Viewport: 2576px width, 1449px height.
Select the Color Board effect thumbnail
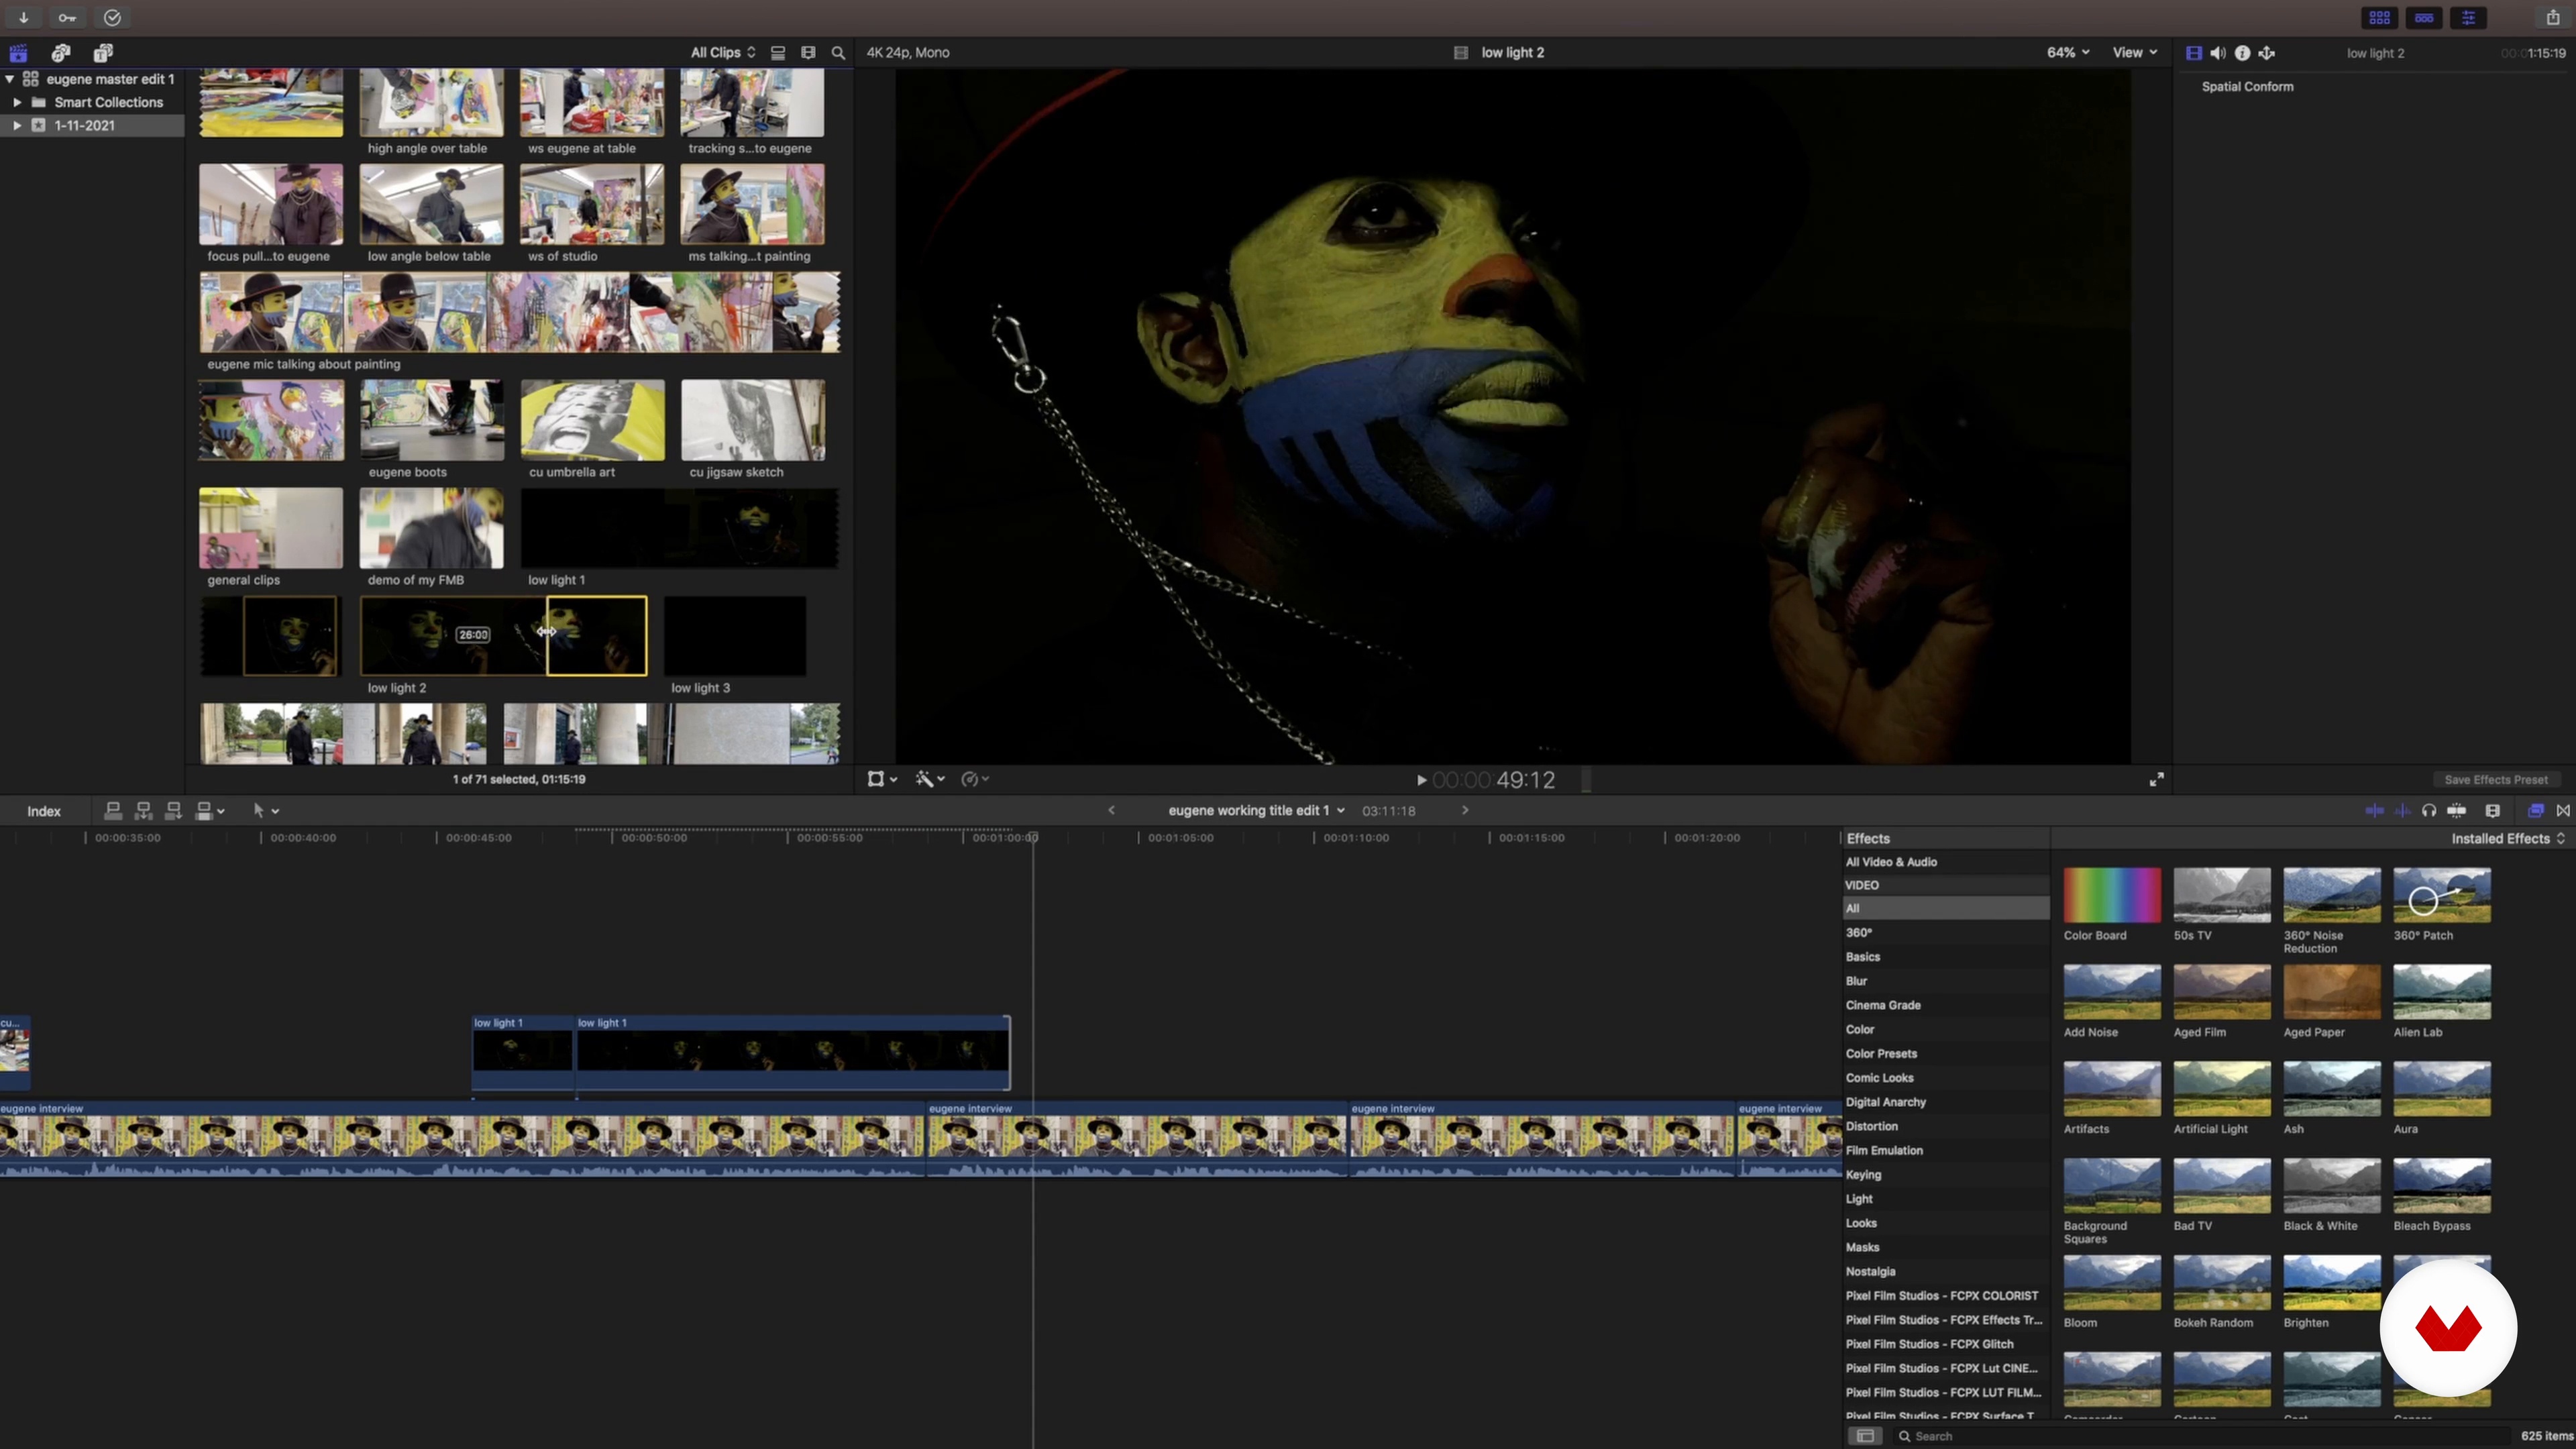[2112, 895]
